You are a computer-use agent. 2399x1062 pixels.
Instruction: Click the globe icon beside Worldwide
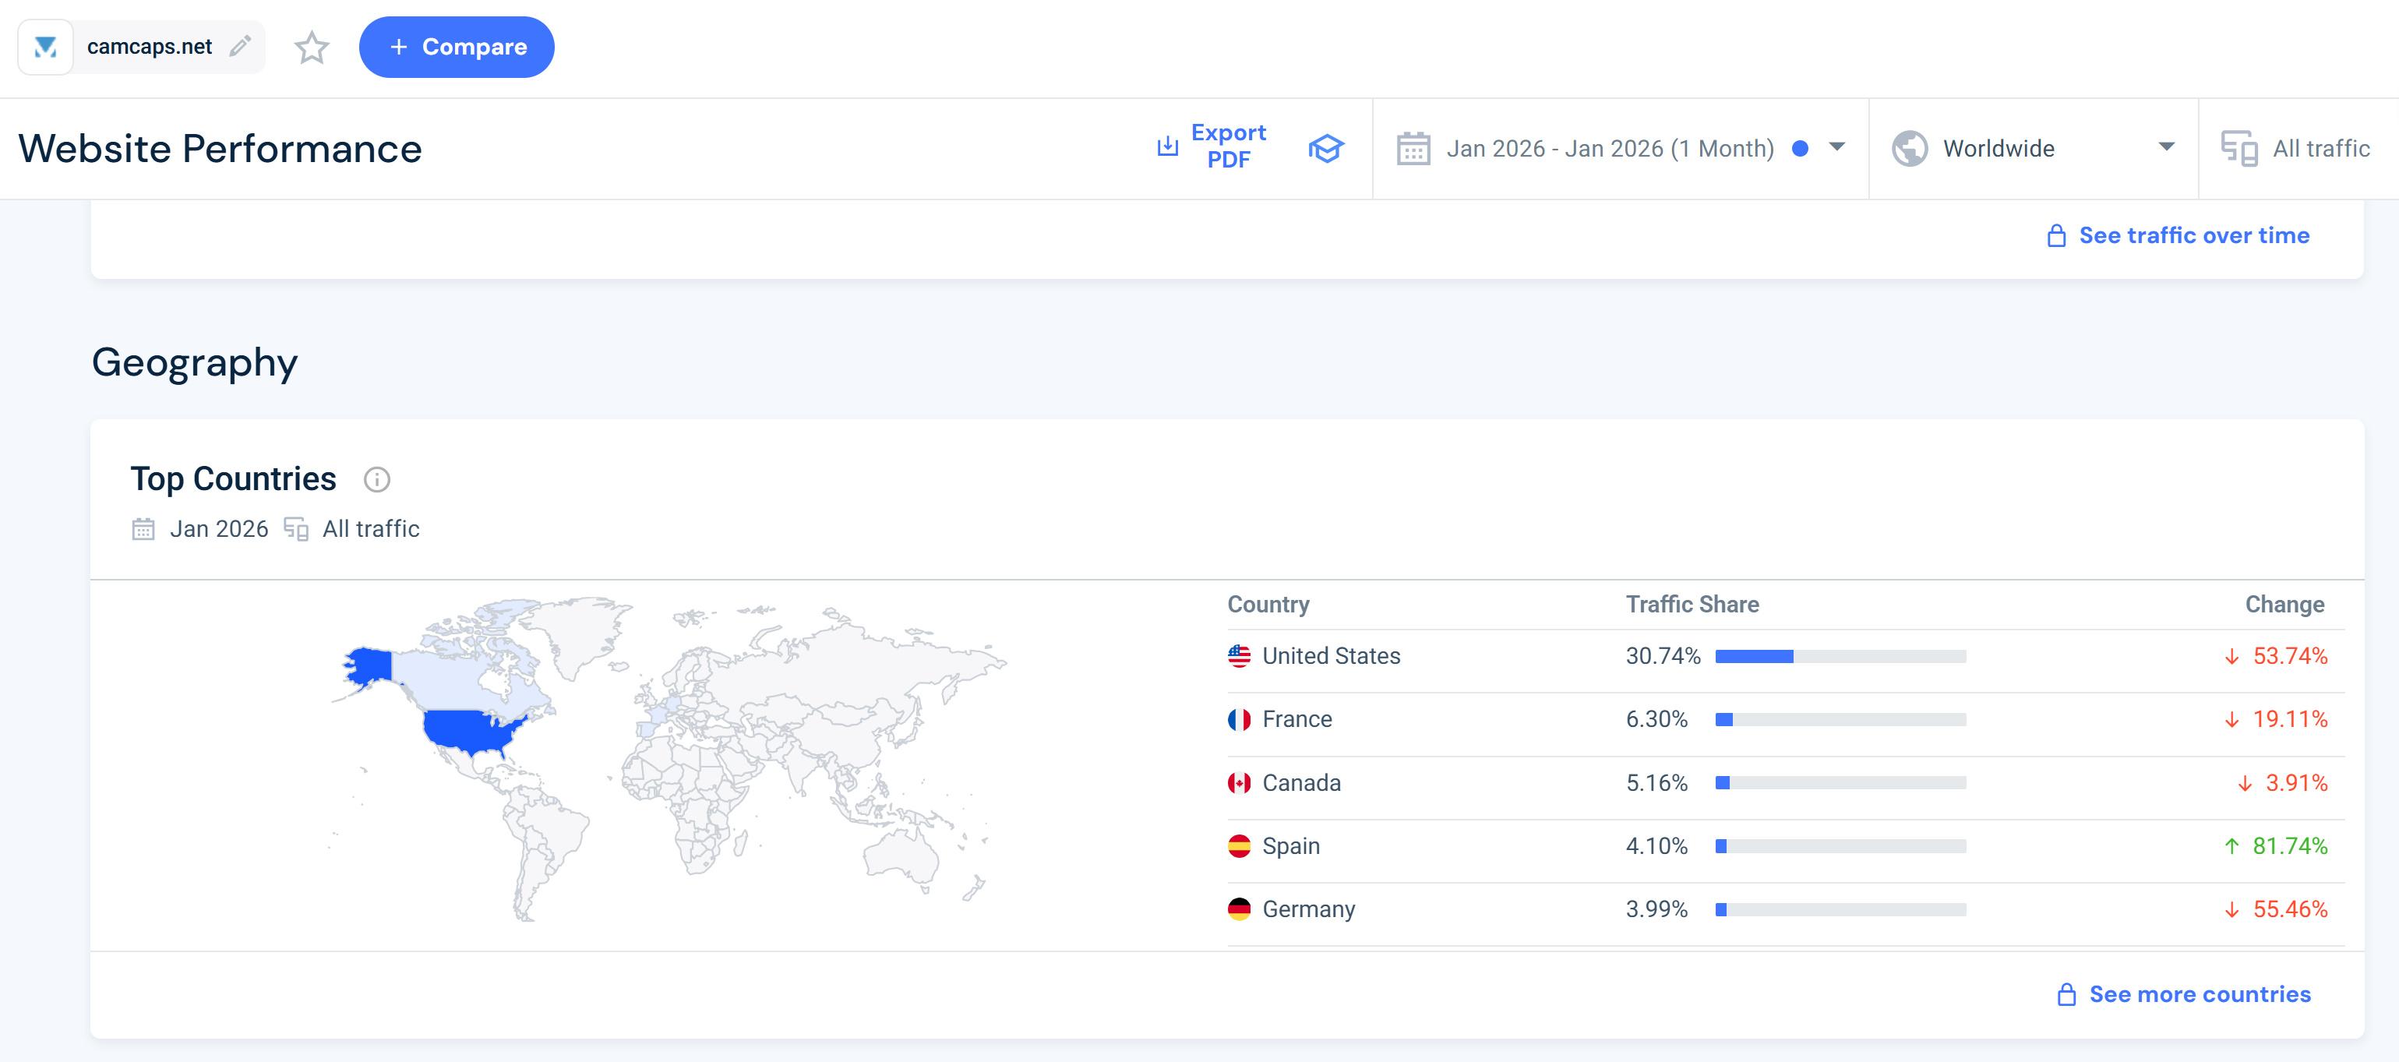click(x=1909, y=149)
